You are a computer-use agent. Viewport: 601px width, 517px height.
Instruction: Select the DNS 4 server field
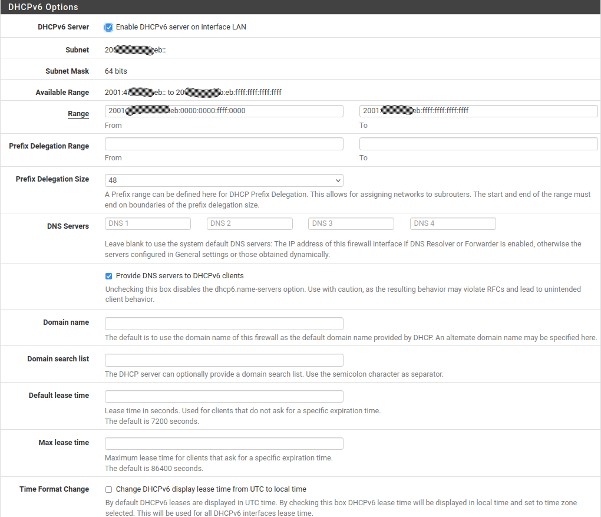453,223
